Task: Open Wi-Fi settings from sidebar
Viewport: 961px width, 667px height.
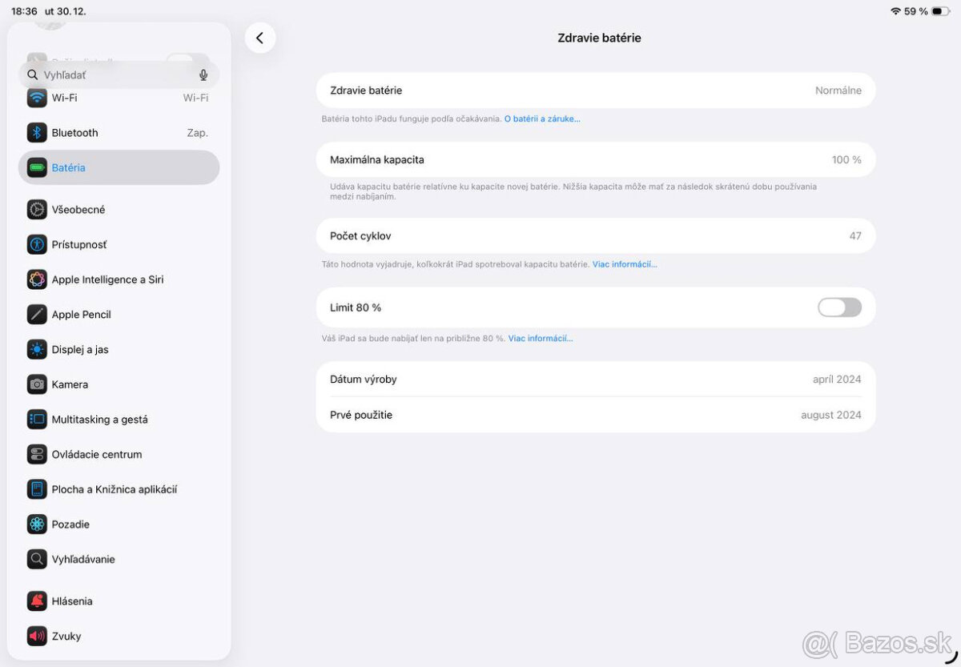Action: point(64,98)
